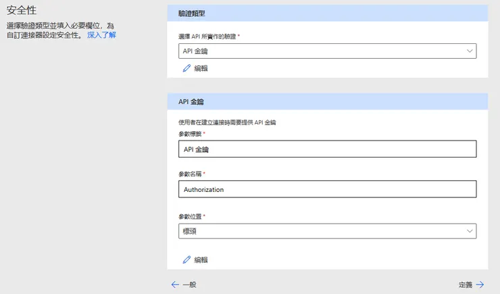Go back to the 一般 step
The height and width of the screenshot is (294, 500).
(x=189, y=285)
